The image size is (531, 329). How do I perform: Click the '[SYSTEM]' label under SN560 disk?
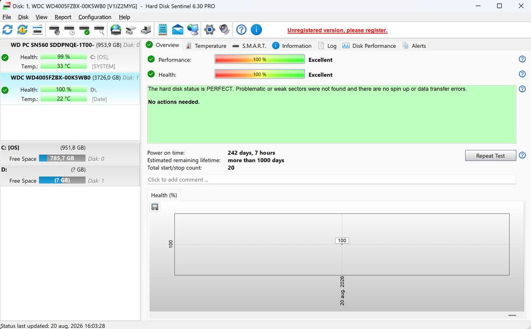[x=104, y=66]
